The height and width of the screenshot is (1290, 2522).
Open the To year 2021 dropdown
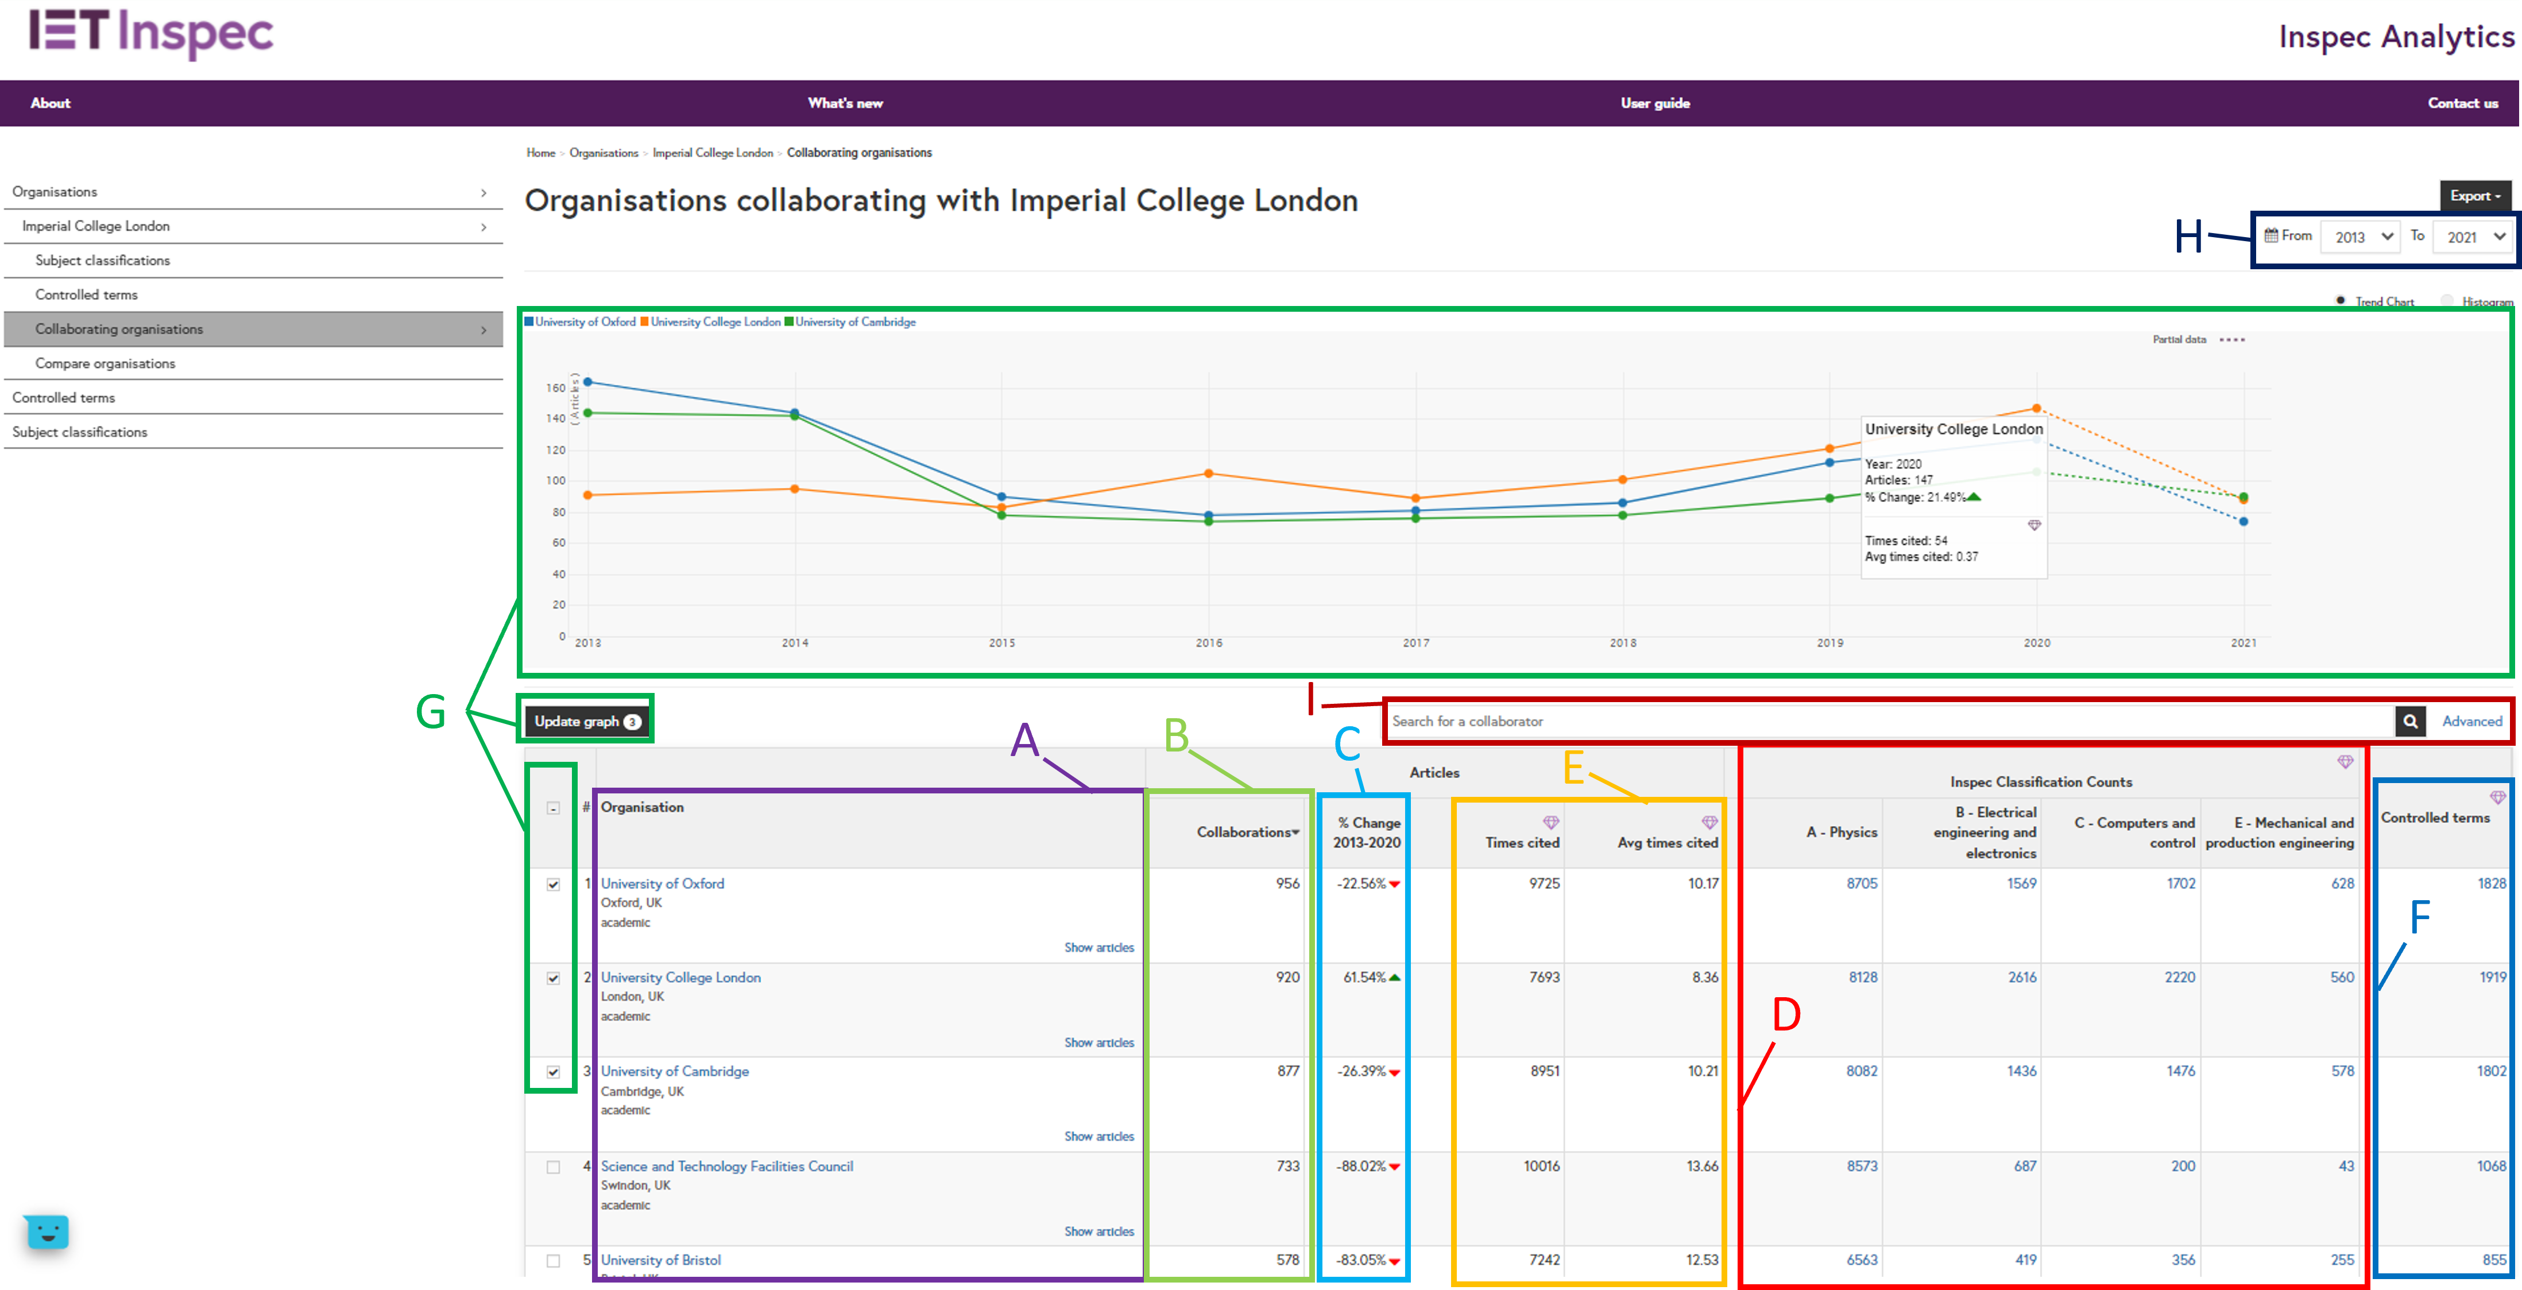[x=2472, y=237]
